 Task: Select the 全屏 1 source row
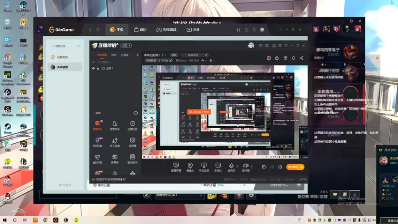pos(115,68)
